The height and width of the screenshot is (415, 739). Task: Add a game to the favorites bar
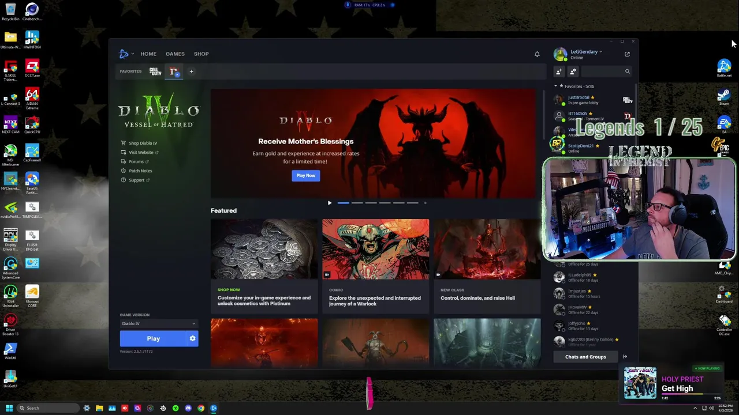pyautogui.click(x=191, y=71)
